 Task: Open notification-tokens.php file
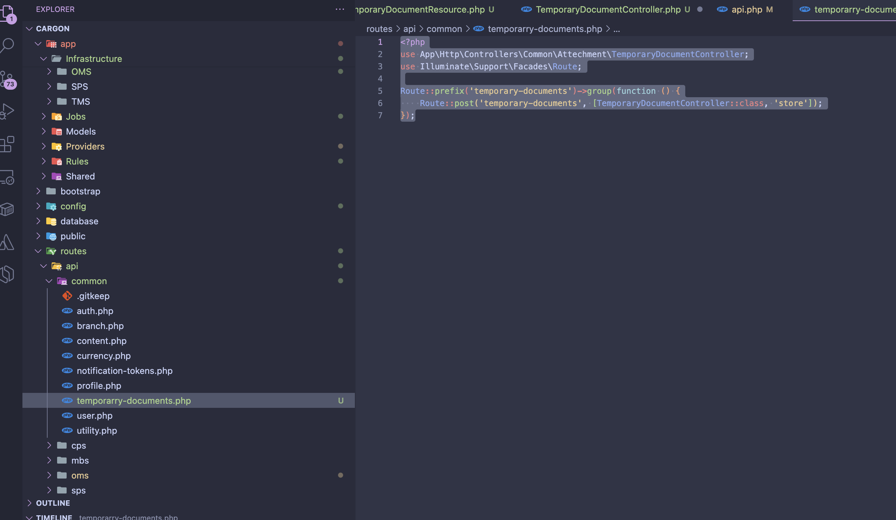(124, 371)
